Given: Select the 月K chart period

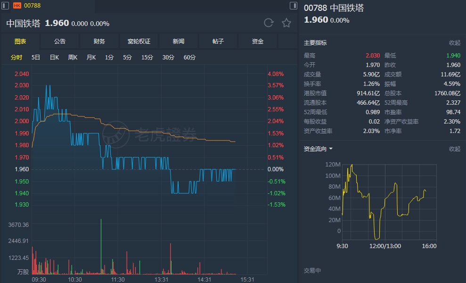Looking at the screenshot, I should (x=91, y=58).
